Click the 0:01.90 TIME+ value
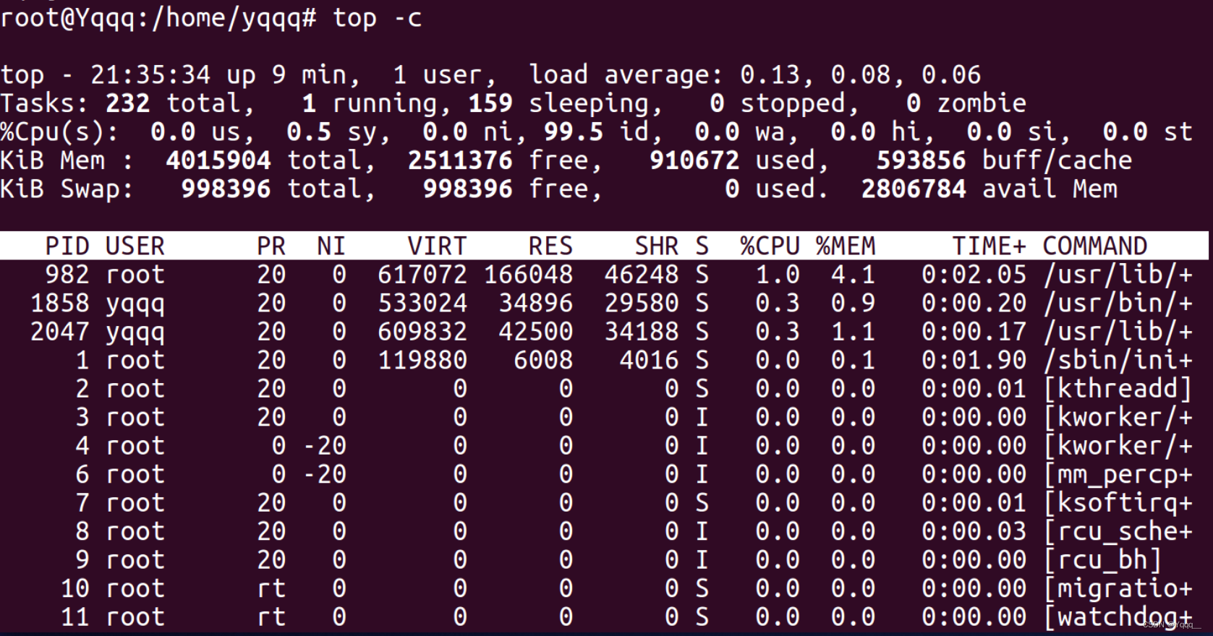The image size is (1213, 636). [x=974, y=360]
